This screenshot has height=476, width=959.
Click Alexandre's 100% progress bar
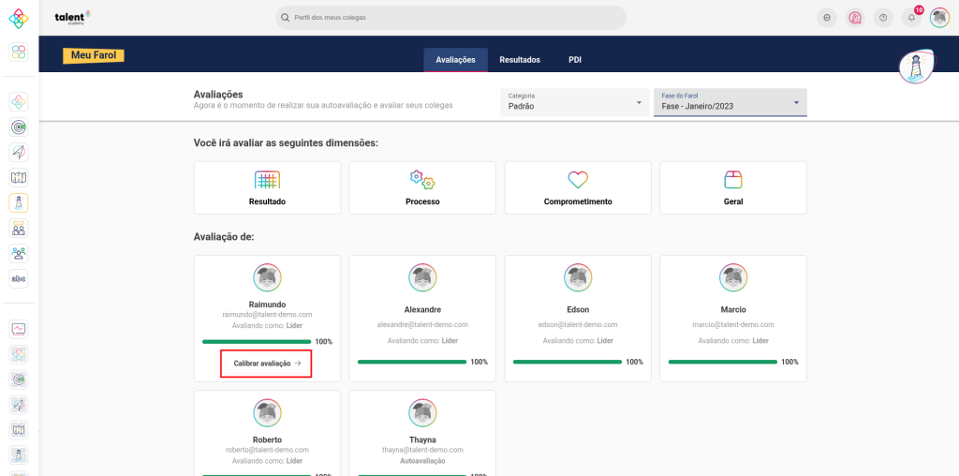point(412,362)
